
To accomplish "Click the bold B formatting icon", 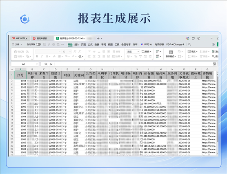I will [x=37, y=56].
